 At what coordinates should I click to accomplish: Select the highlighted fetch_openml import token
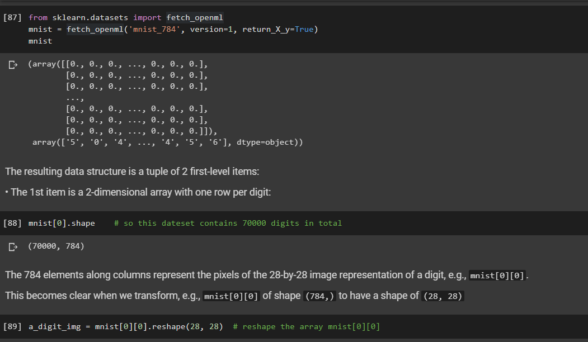[194, 17]
